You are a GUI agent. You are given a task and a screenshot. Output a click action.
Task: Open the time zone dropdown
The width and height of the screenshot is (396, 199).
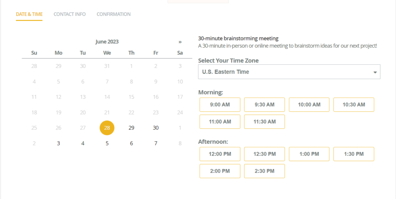click(289, 72)
